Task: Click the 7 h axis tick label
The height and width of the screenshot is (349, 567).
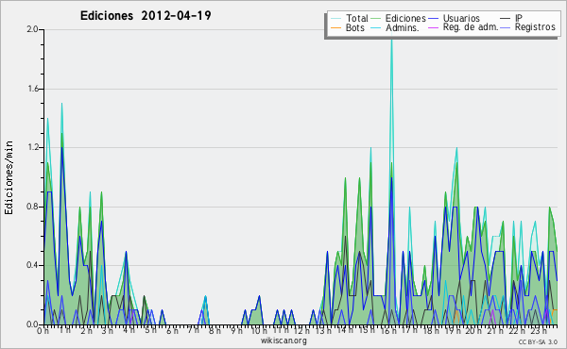Action: click(x=193, y=330)
